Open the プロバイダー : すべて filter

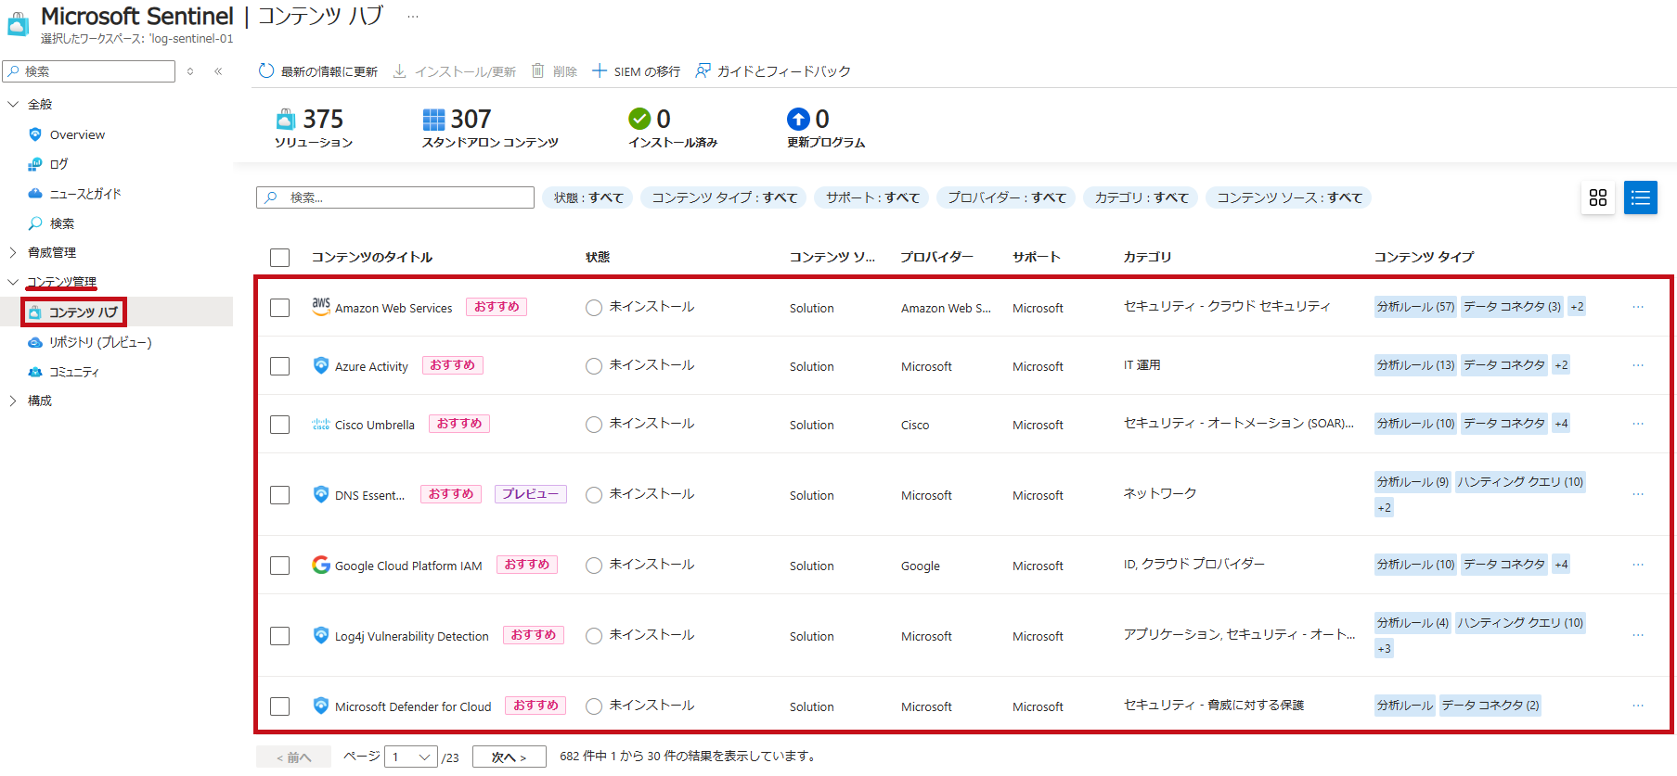point(1006,197)
